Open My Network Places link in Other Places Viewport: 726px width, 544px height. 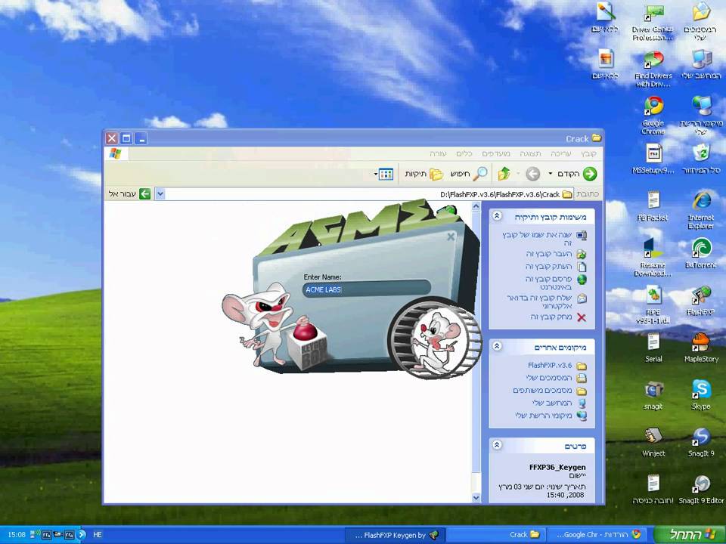point(551,416)
